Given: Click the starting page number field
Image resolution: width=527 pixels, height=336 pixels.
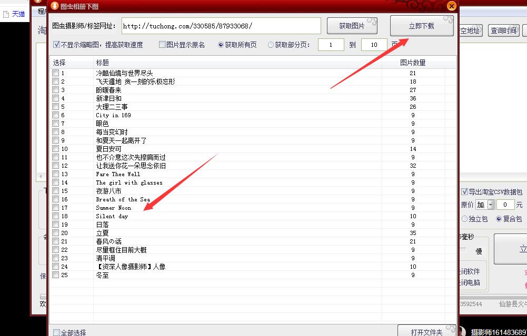Looking at the screenshot, I should pyautogui.click(x=331, y=45).
